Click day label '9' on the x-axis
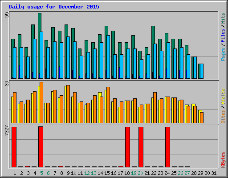The image size is (228, 178). (x=68, y=173)
